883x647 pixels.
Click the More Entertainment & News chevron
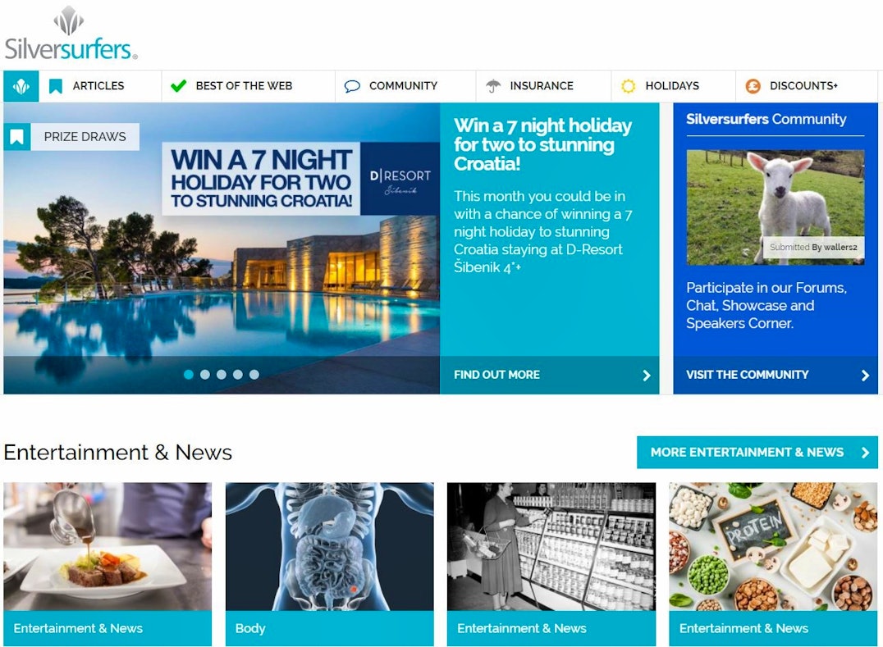(x=865, y=453)
